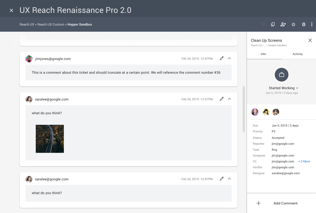Image resolution: width=316 pixels, height=213 pixels.
Task: Select the Info tab
Action: (263, 54)
